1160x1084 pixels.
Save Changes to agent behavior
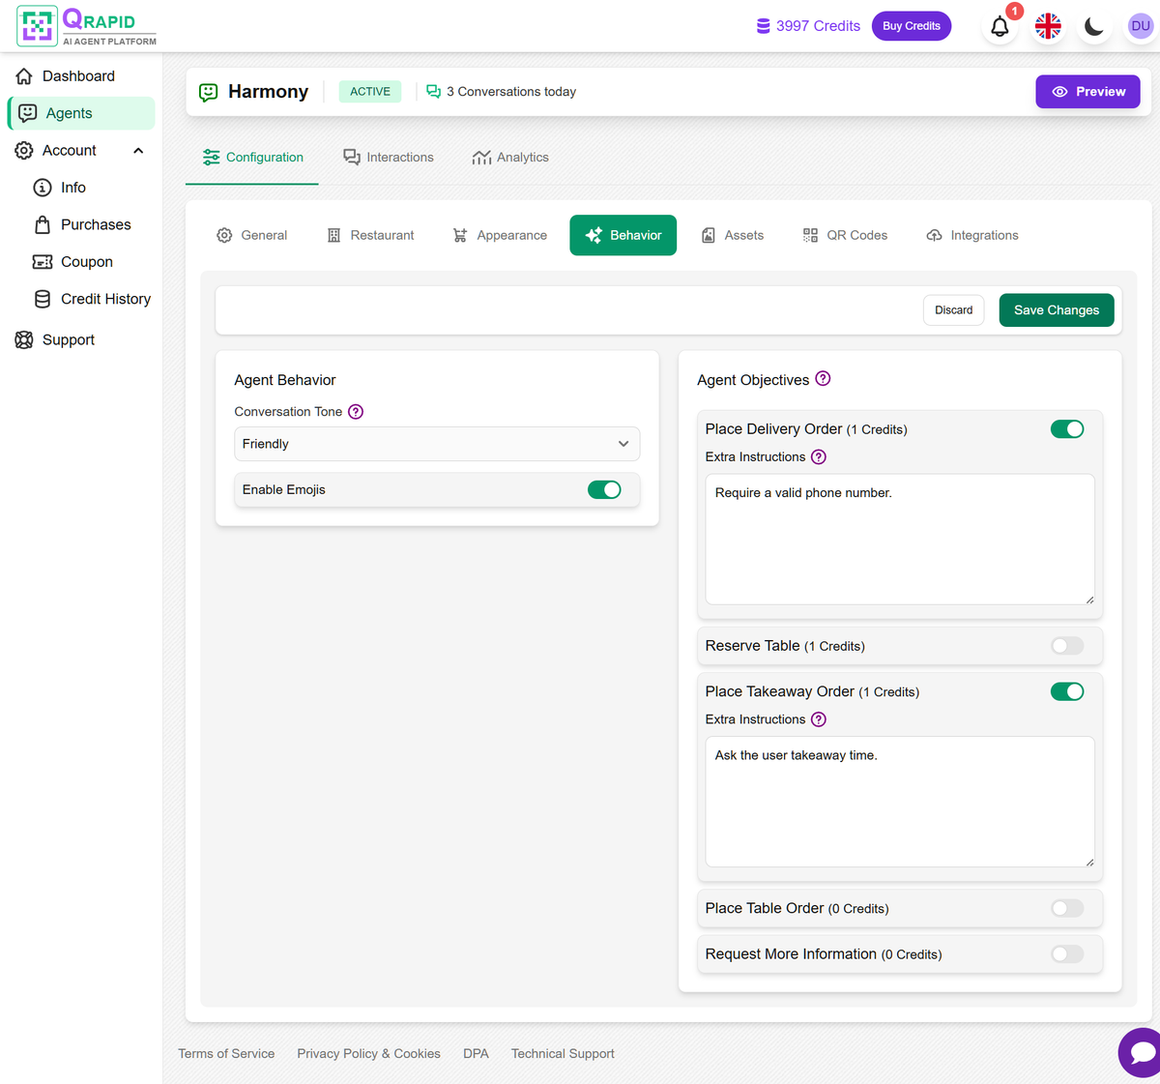click(x=1056, y=309)
